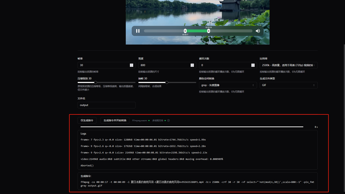Pause the video playback
The image size is (345, 194).
pyautogui.click(x=138, y=31)
